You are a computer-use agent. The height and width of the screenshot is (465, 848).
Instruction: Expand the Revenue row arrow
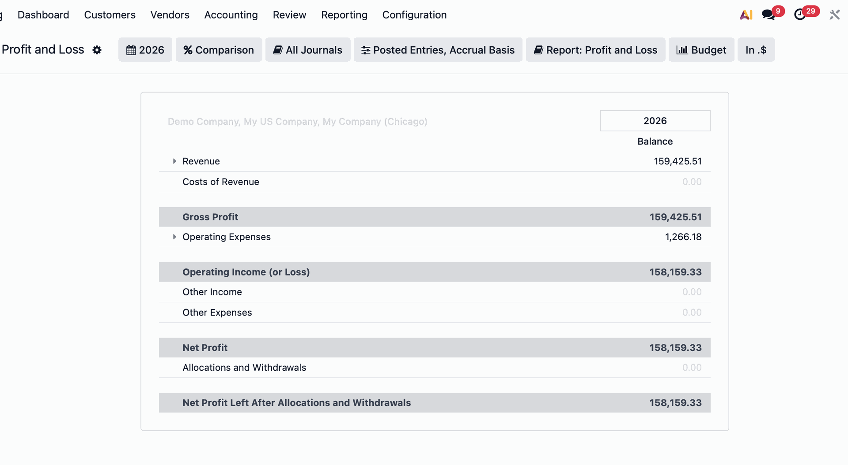coord(174,161)
